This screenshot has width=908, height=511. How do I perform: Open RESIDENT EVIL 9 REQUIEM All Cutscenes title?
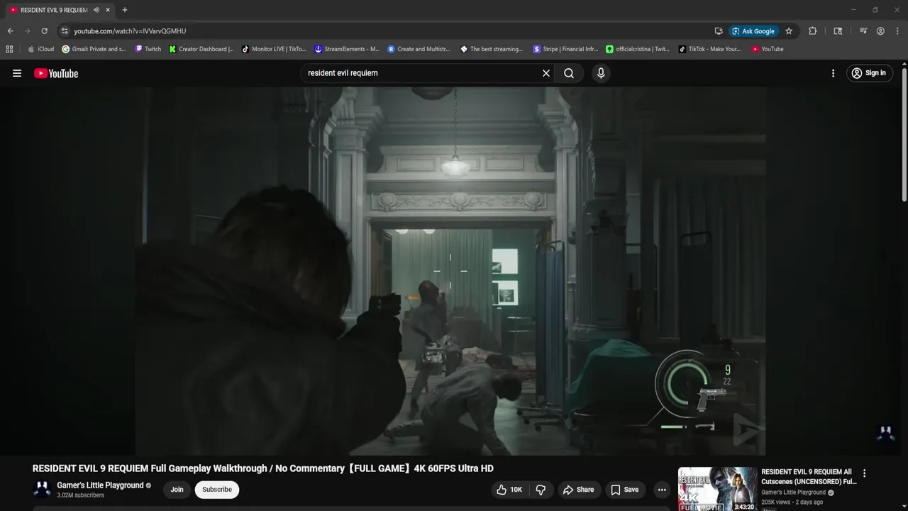809,477
